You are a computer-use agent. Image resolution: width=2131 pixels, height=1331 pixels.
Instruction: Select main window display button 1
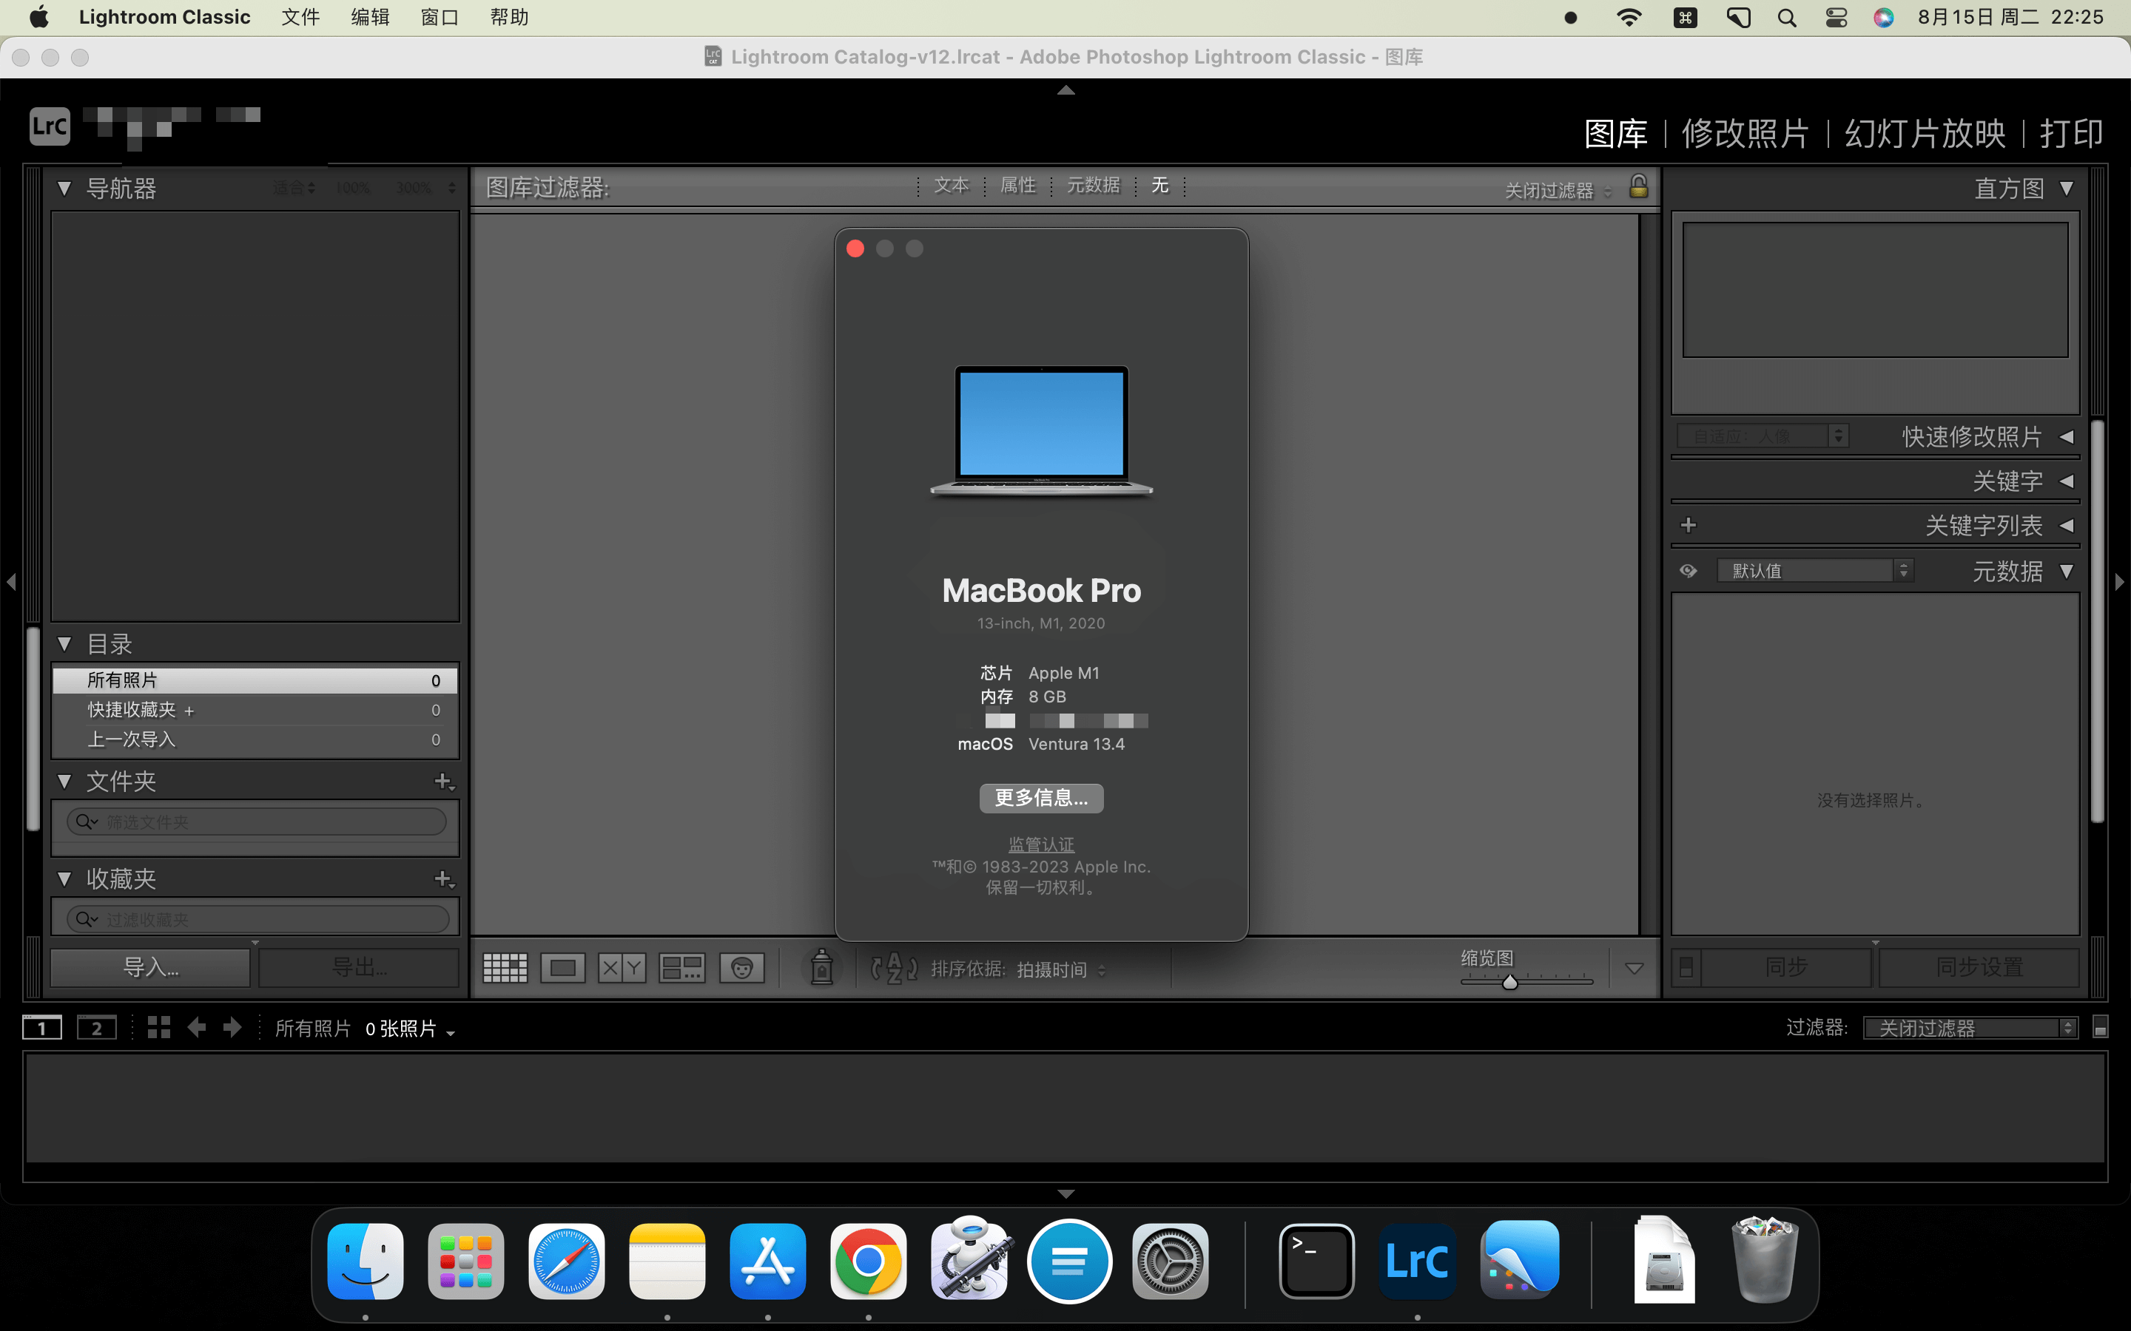pos(41,1027)
